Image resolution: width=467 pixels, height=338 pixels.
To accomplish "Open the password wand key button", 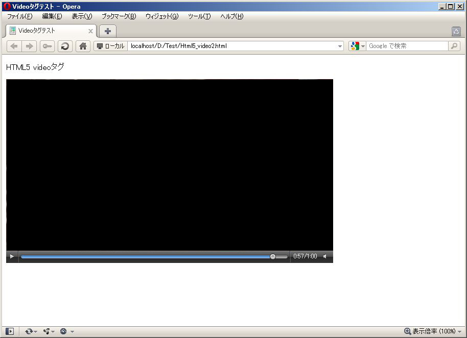I will tap(47, 46).
